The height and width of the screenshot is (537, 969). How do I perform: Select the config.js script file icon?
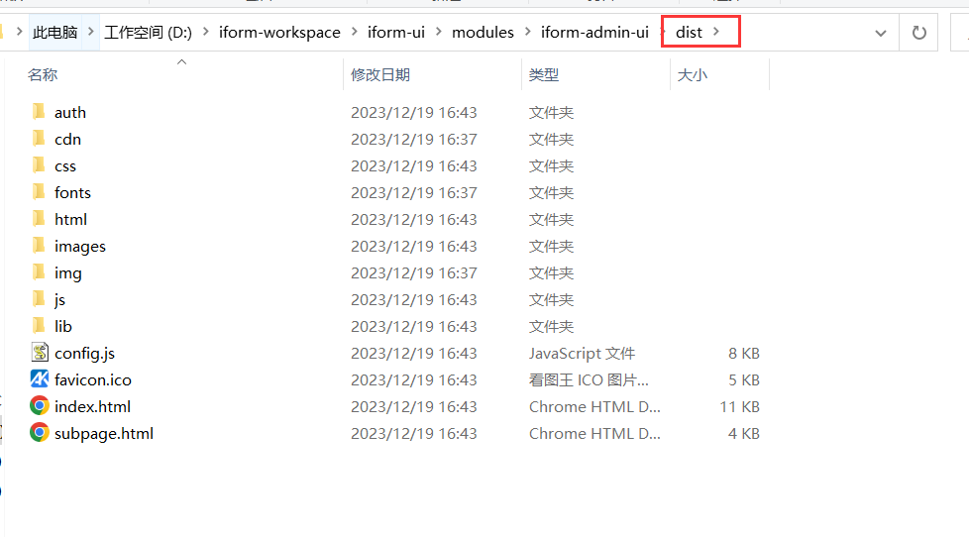[40, 353]
